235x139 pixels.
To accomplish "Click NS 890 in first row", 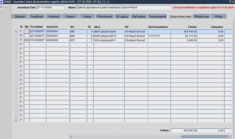I will tap(78, 31).
